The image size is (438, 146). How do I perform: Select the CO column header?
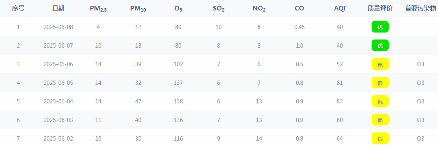(299, 9)
